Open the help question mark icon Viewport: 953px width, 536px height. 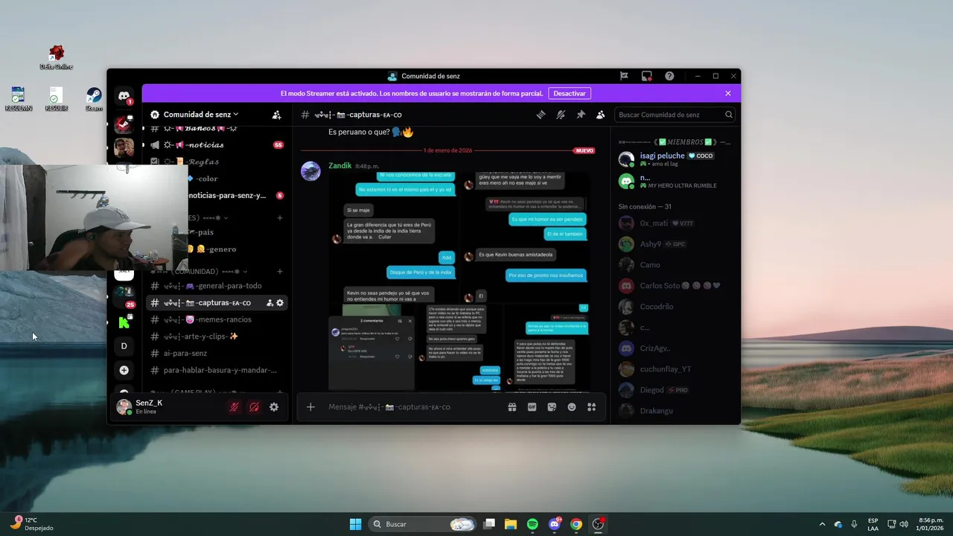[669, 76]
